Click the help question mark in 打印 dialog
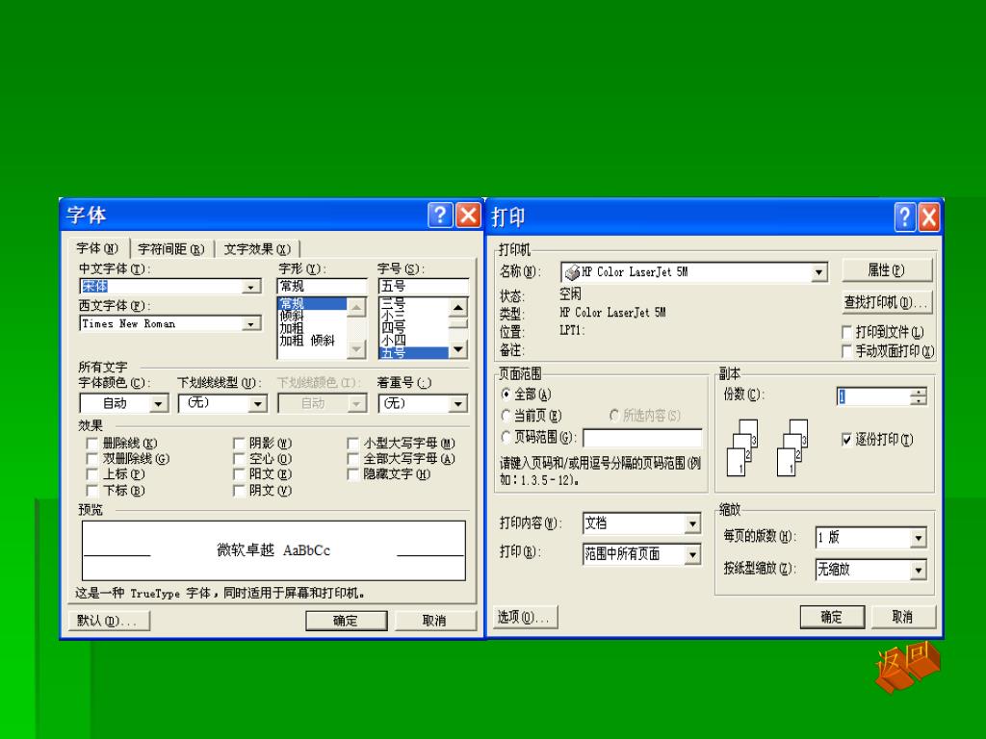 pos(904,217)
